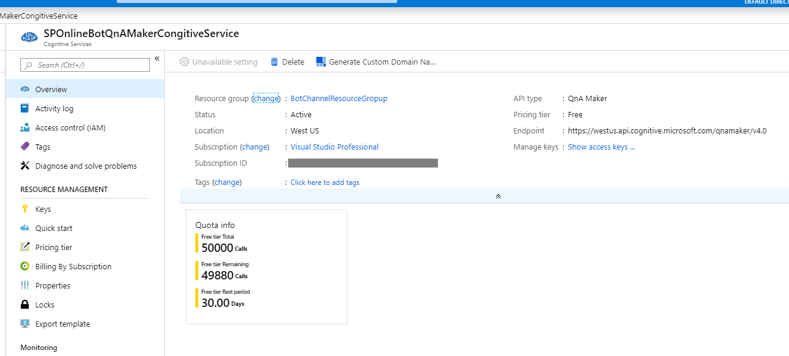Image resolution: width=789 pixels, height=356 pixels.
Task: Click the 'Free' pricing tier value
Action: coord(575,114)
